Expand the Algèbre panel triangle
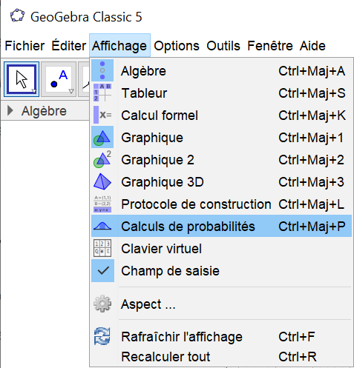This screenshot has height=368, width=354. 10,110
